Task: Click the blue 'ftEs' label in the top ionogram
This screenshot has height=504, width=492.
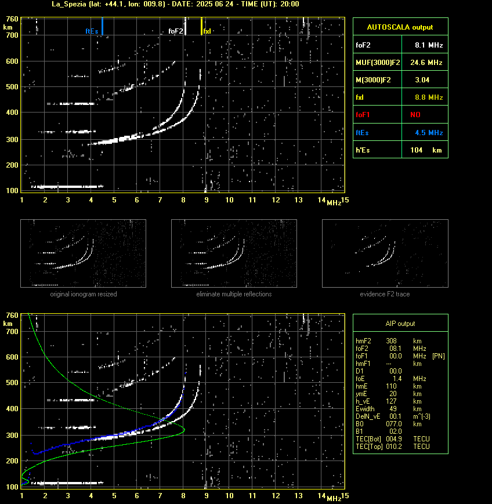Action: tap(92, 31)
